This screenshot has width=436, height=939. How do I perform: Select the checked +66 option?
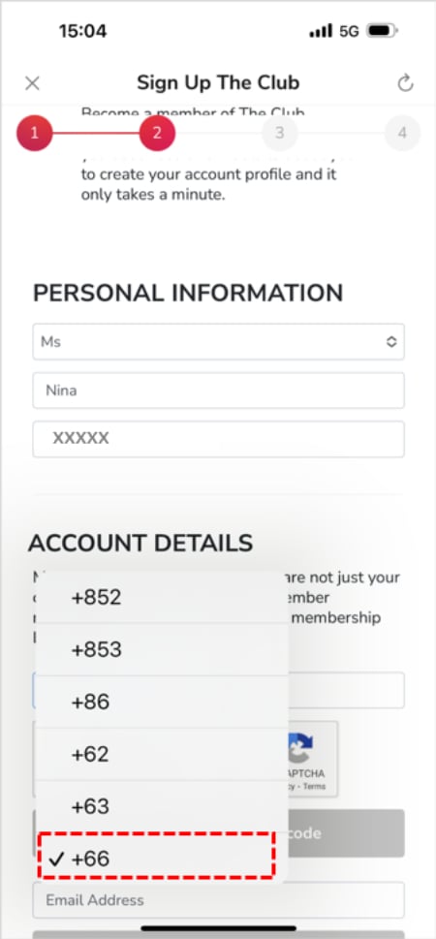tap(156, 859)
